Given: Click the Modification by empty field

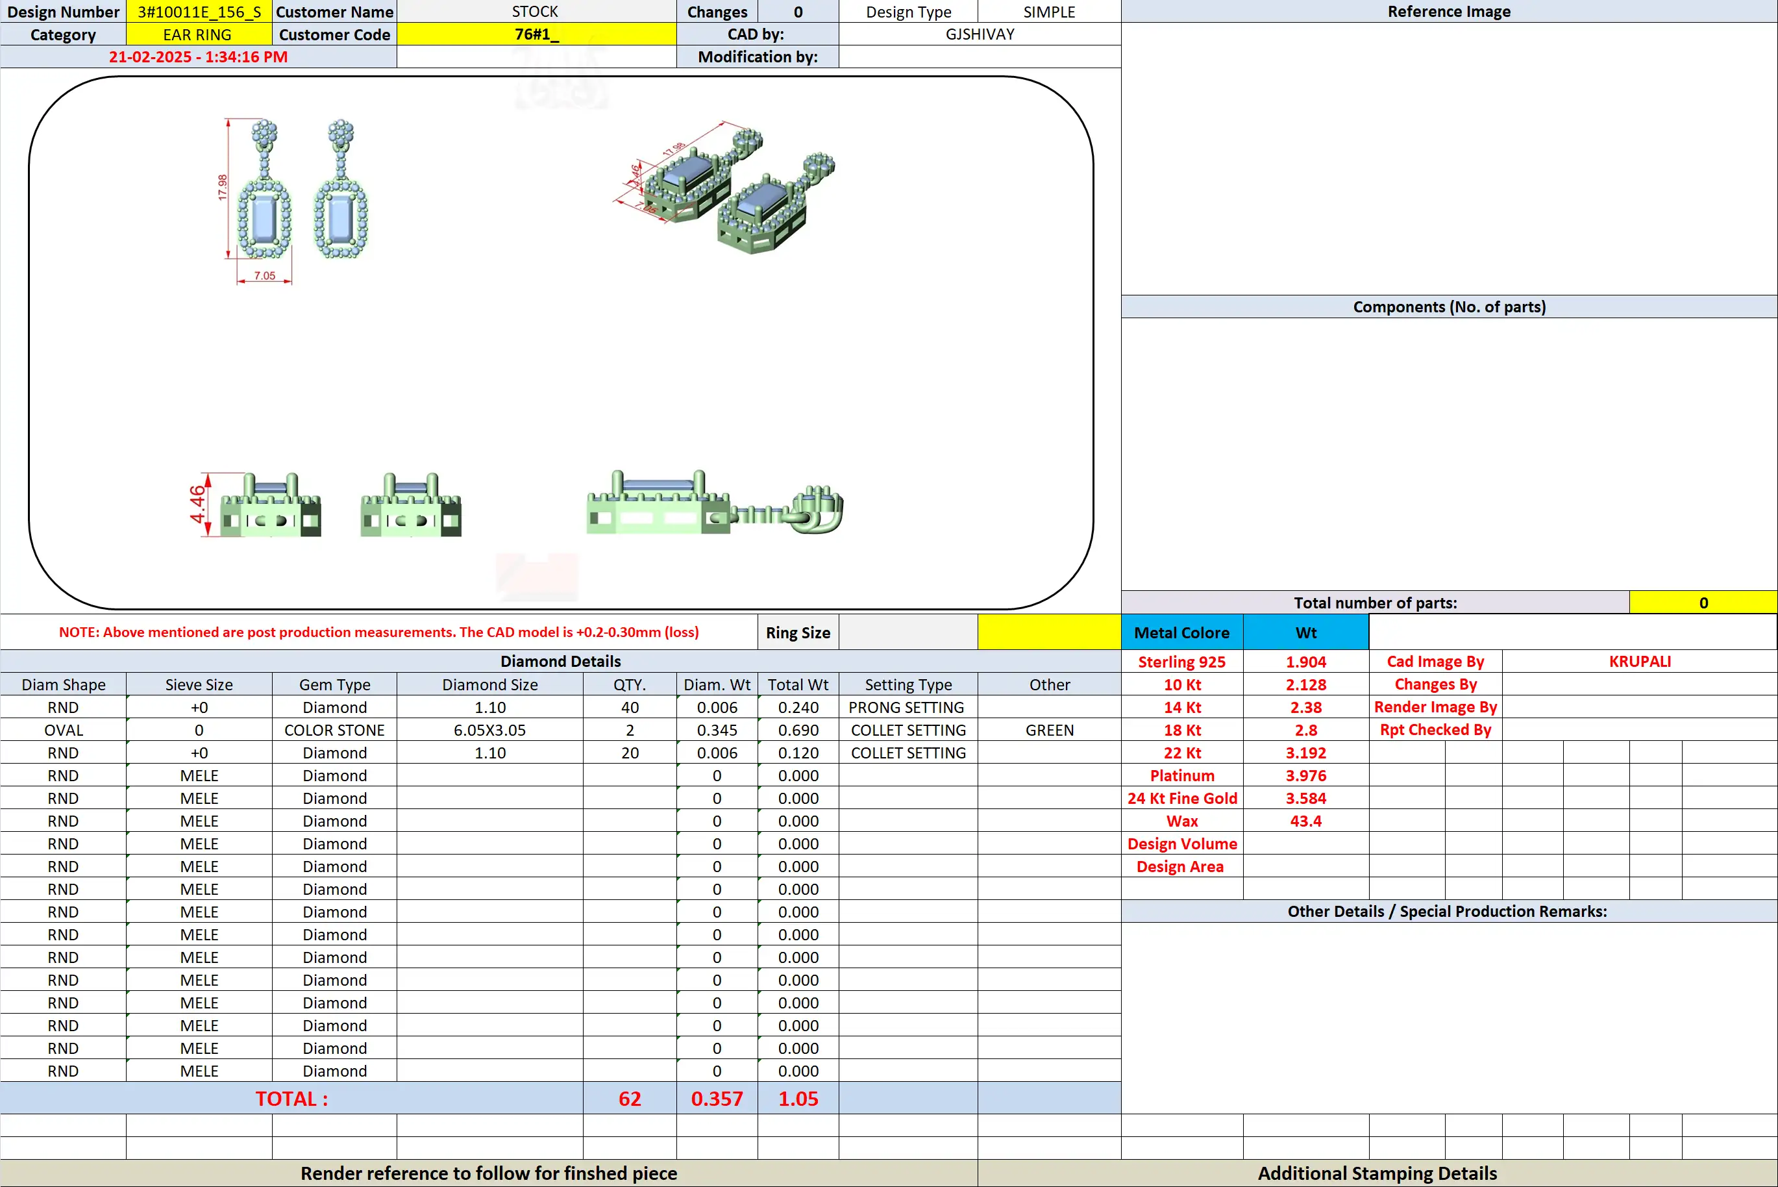Looking at the screenshot, I should click(x=980, y=56).
